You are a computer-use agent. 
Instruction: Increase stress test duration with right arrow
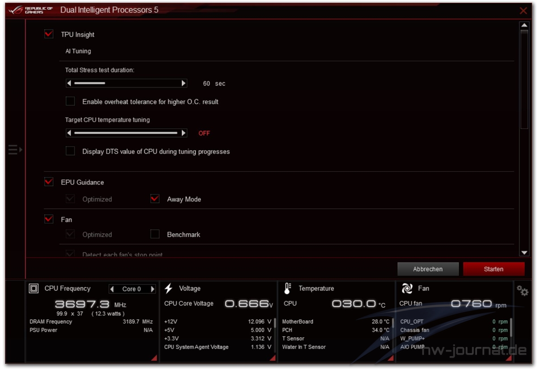pyautogui.click(x=183, y=83)
